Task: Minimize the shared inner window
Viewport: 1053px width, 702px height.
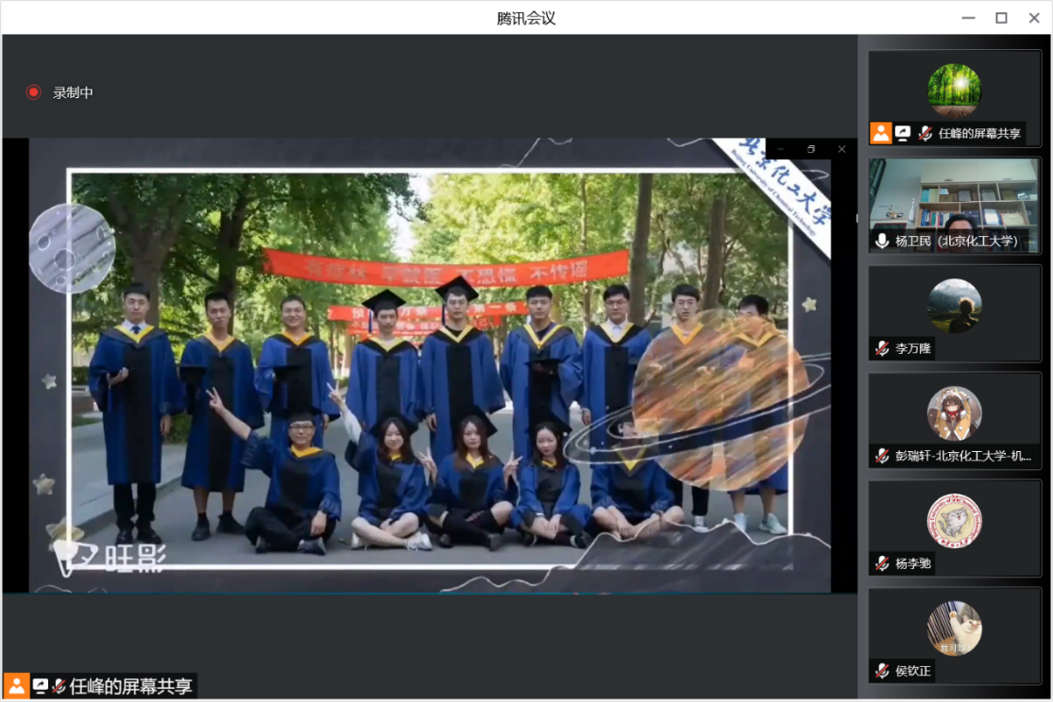Action: pyautogui.click(x=780, y=149)
